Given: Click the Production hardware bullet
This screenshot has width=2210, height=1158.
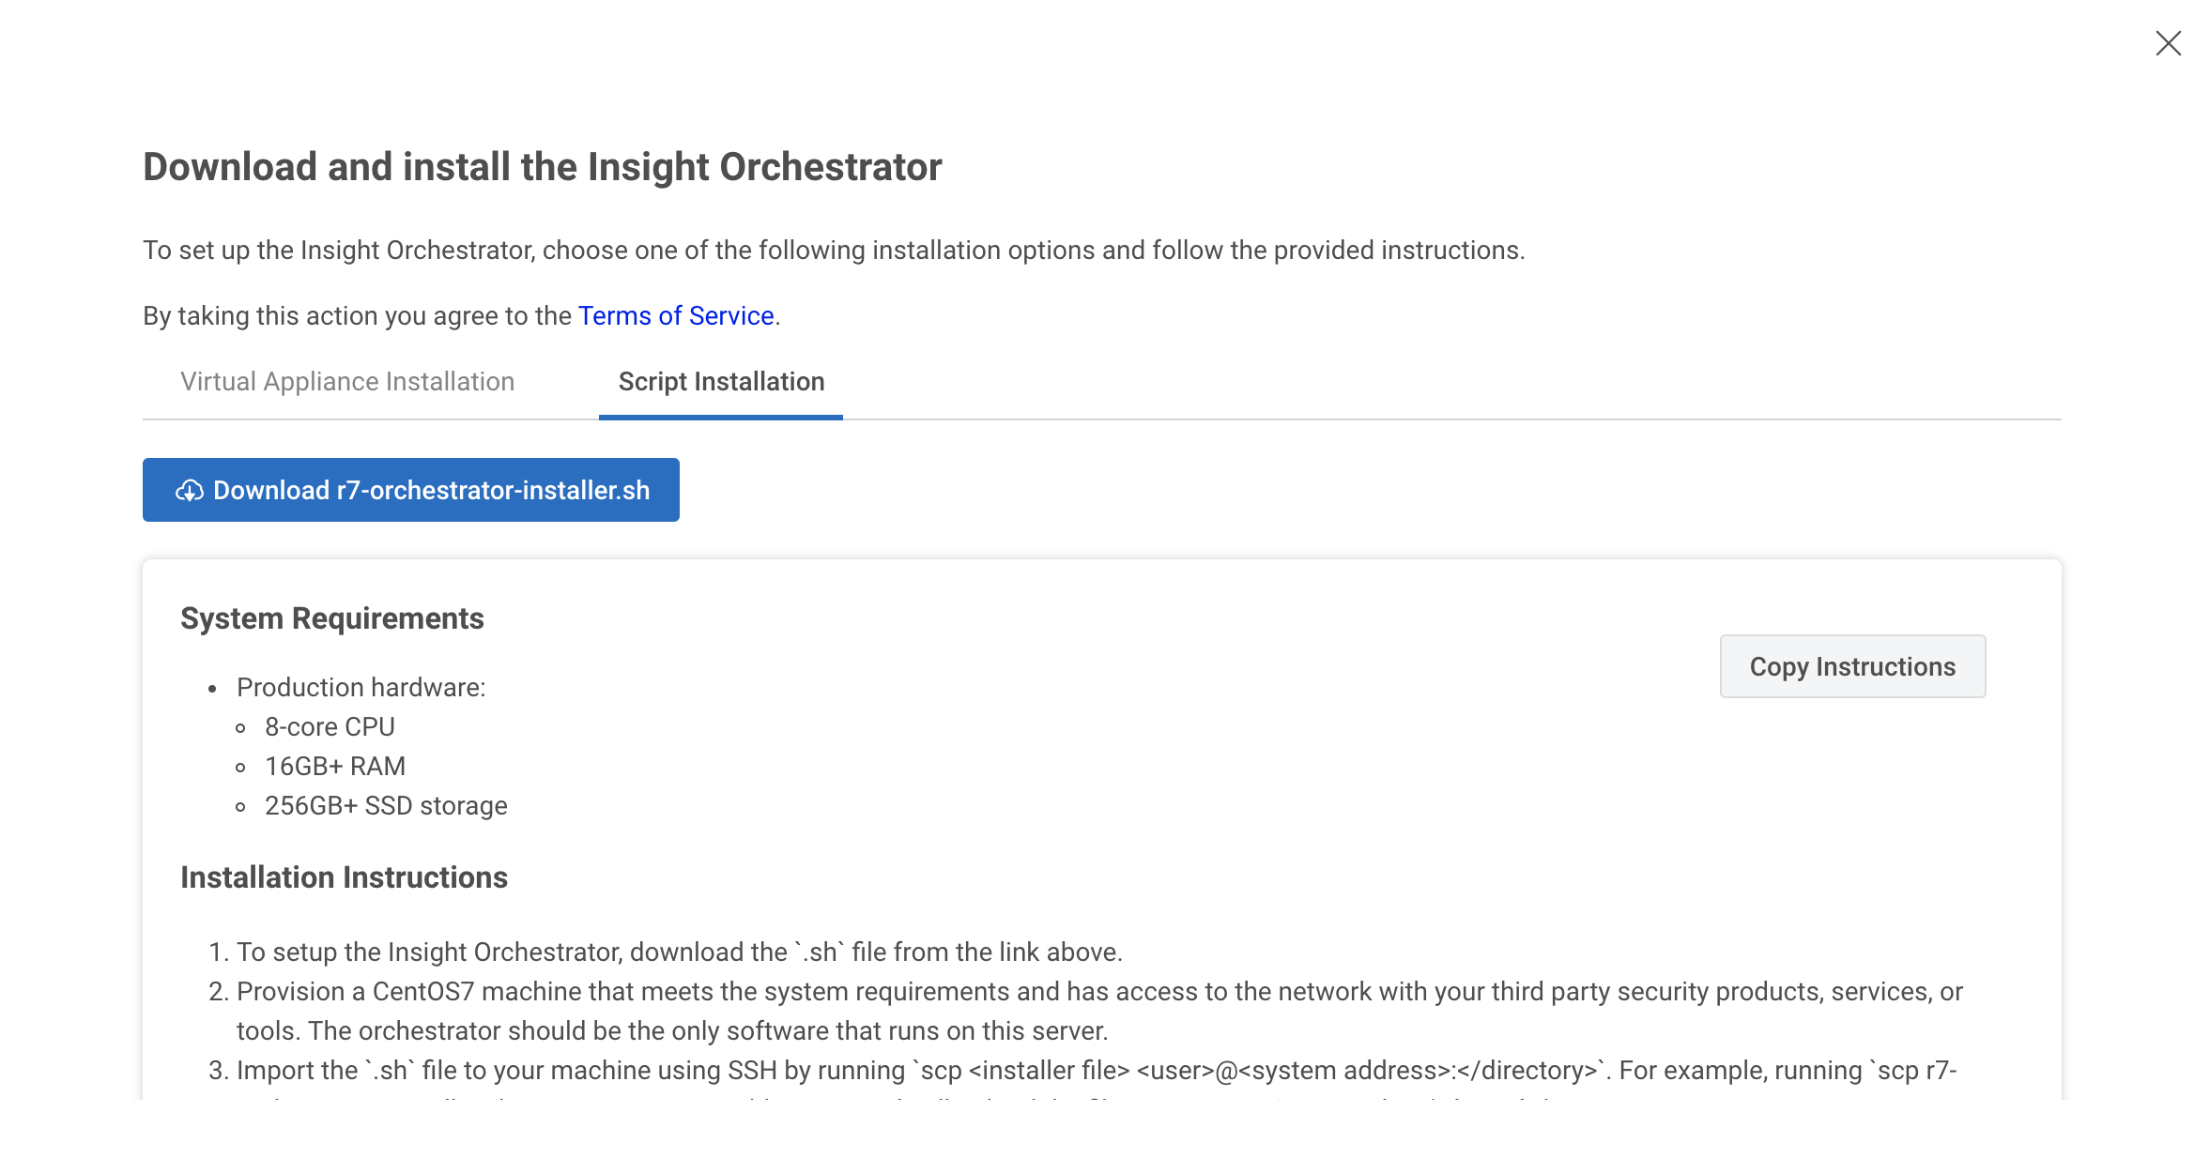Looking at the screenshot, I should (x=361, y=688).
